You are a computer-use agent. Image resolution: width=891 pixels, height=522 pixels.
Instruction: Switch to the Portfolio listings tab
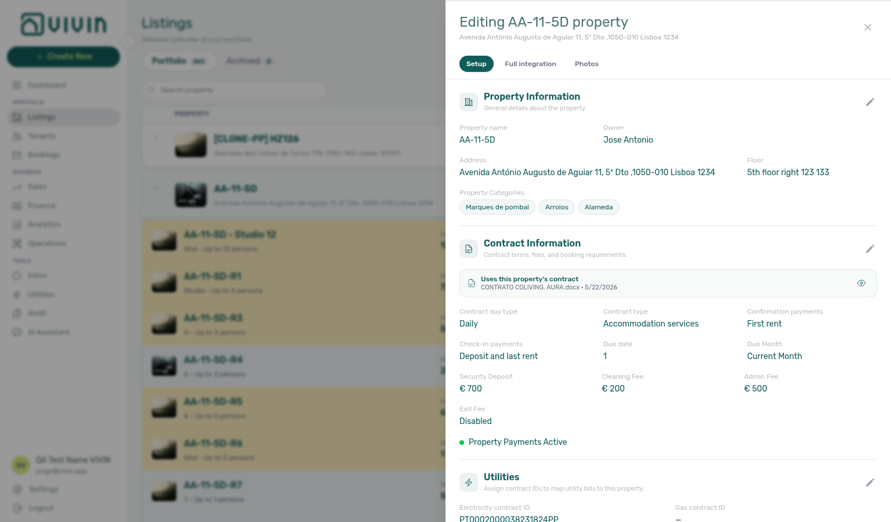coord(179,61)
